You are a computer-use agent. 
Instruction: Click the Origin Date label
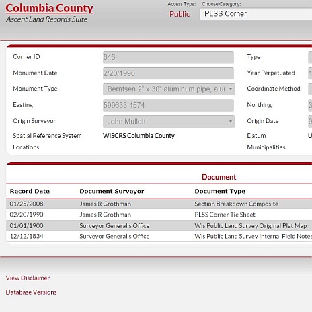263,121
